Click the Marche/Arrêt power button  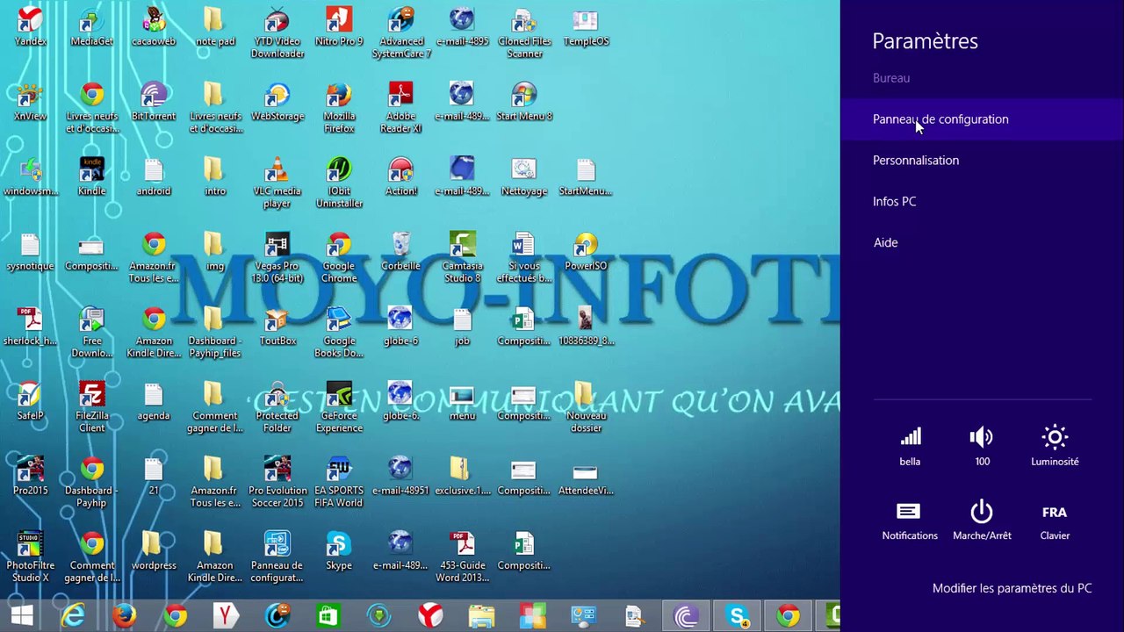982,521
